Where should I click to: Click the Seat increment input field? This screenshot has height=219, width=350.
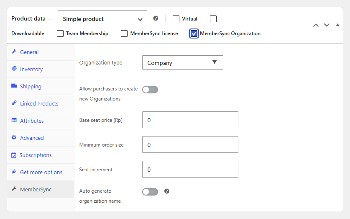tap(190, 169)
